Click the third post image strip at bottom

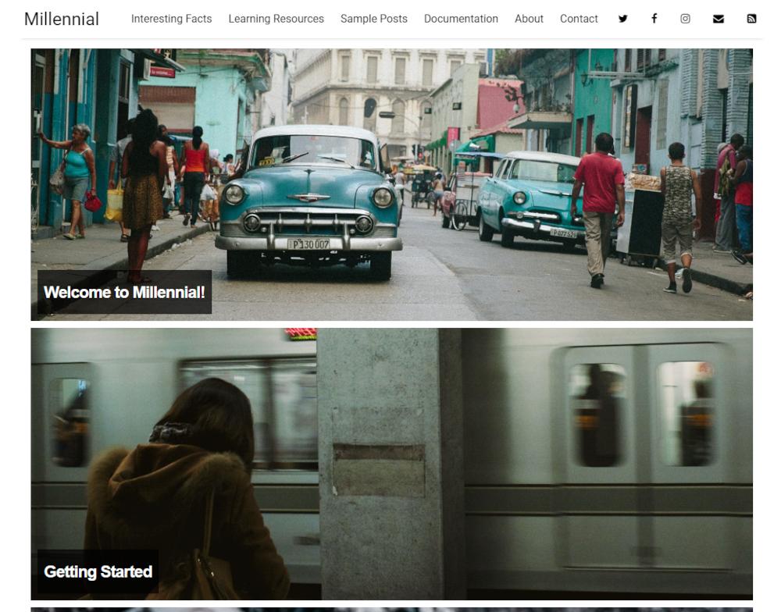(390, 609)
